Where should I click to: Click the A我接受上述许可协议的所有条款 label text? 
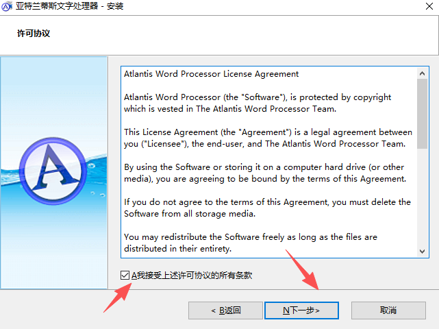pos(192,276)
